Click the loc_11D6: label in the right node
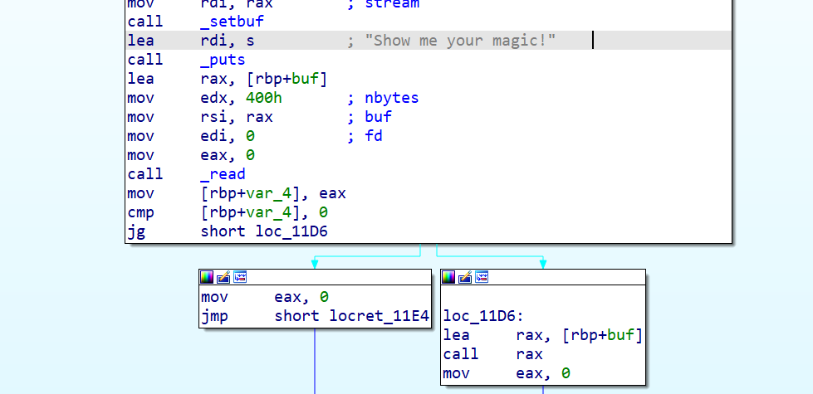The image size is (813, 394). click(x=484, y=316)
